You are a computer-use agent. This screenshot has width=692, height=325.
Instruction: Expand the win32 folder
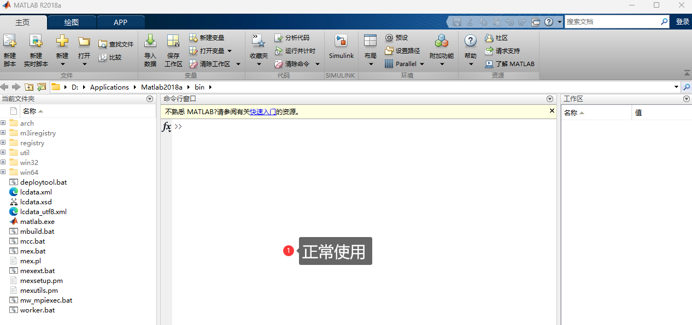click(x=3, y=162)
